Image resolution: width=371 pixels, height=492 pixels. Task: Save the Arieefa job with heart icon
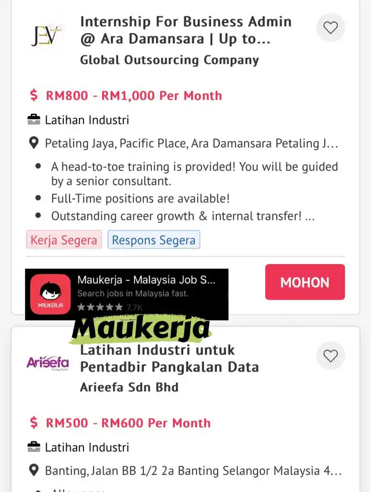point(330,356)
